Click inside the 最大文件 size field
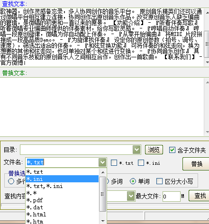This screenshot has height=224, width=209. tap(172, 197)
